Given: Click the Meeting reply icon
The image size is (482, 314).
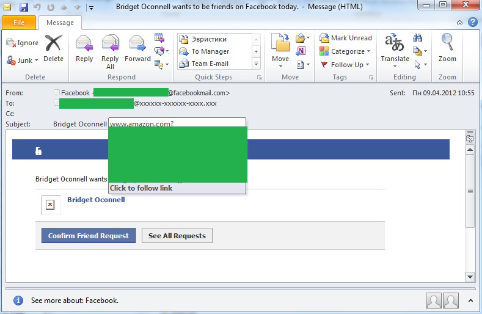Looking at the screenshot, I should point(159,37).
